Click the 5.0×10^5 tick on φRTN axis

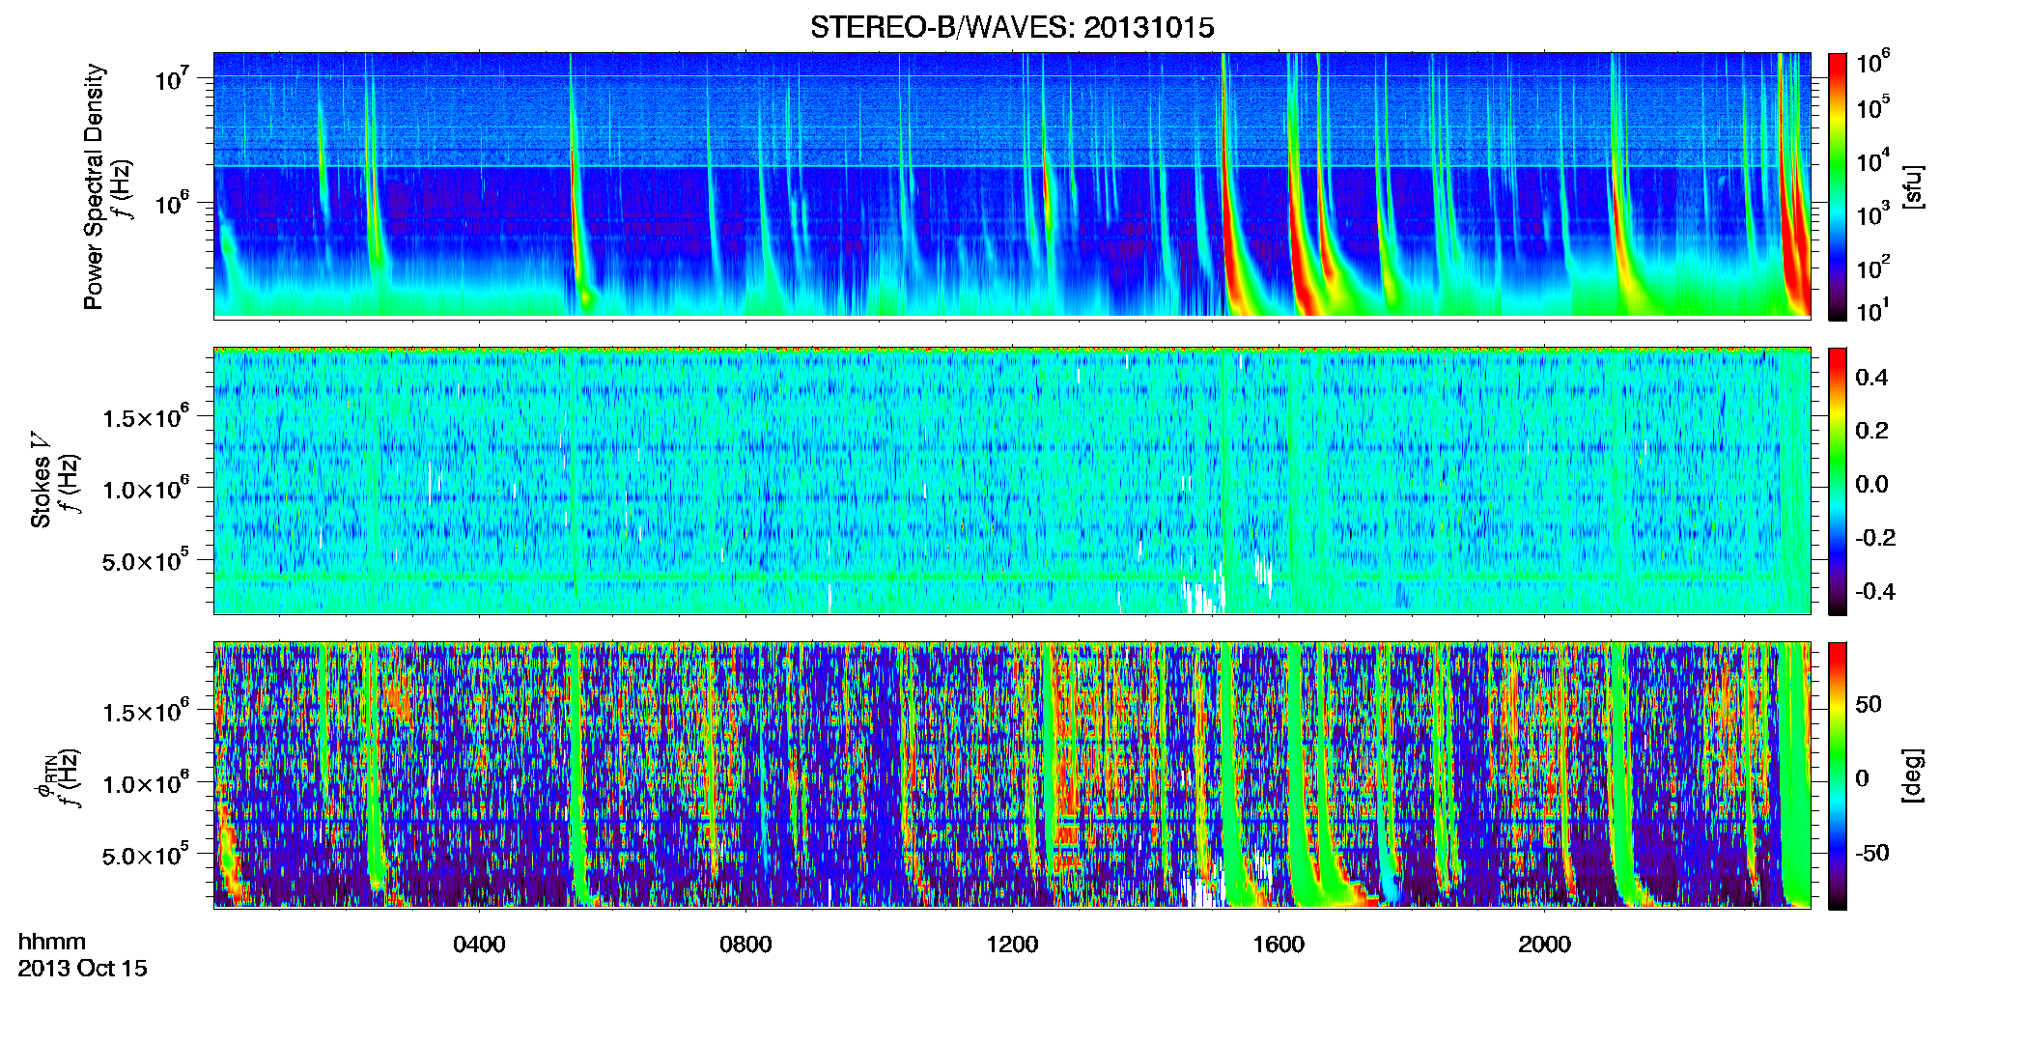pos(146,855)
